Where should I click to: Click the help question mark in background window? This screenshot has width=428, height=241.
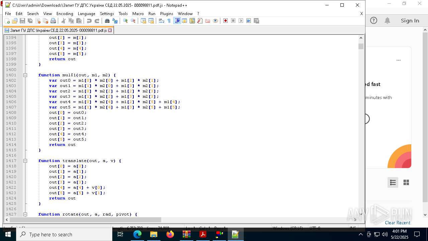click(373, 21)
